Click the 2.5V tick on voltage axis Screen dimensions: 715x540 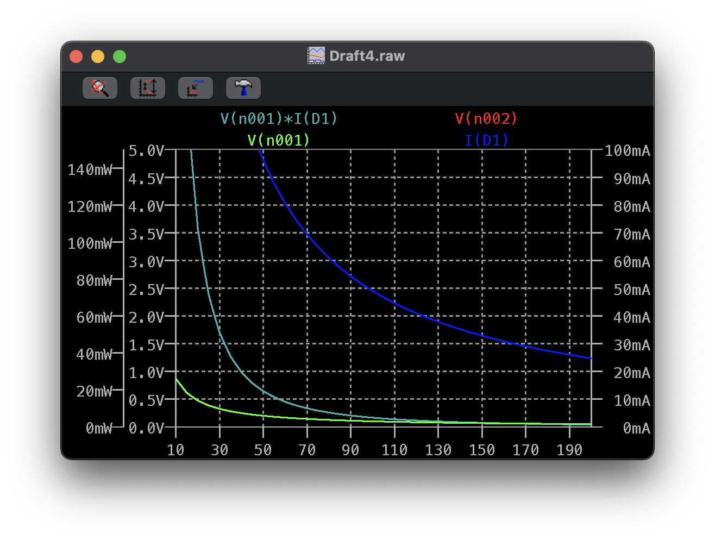point(146,290)
